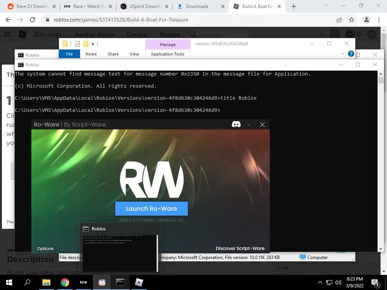Open the quick access toolbar customize dropdown
The height and width of the screenshot is (290, 387).
click(93, 44)
